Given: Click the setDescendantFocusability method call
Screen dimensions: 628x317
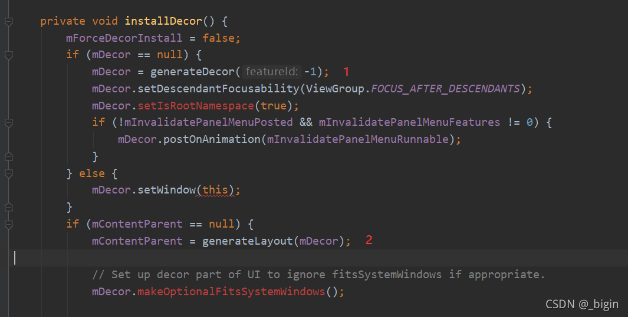Looking at the screenshot, I should (x=218, y=89).
